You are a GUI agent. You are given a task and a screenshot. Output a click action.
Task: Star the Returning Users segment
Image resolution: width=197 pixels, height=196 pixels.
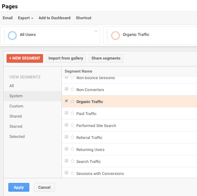(72, 149)
